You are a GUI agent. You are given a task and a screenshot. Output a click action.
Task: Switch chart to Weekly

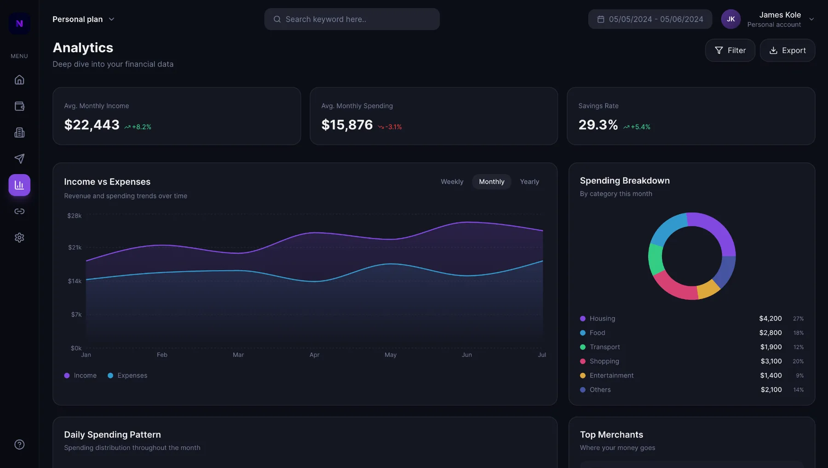[x=452, y=182]
